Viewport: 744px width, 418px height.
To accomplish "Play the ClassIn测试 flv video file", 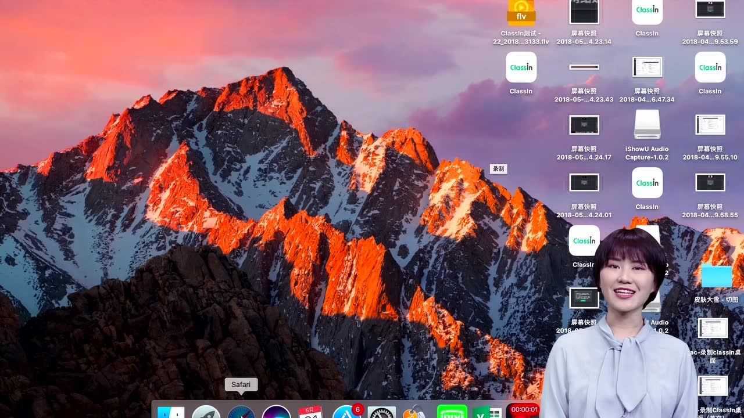I will (521, 12).
